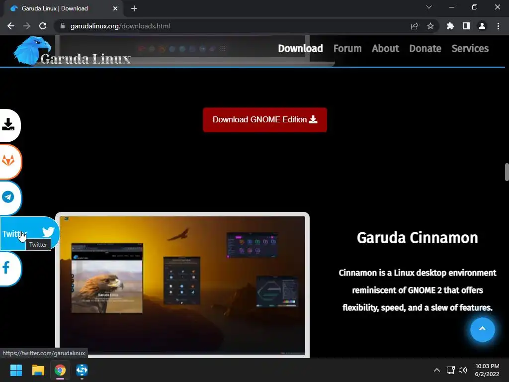
Task: Open the Twitter sidebar link
Action: coord(29,233)
